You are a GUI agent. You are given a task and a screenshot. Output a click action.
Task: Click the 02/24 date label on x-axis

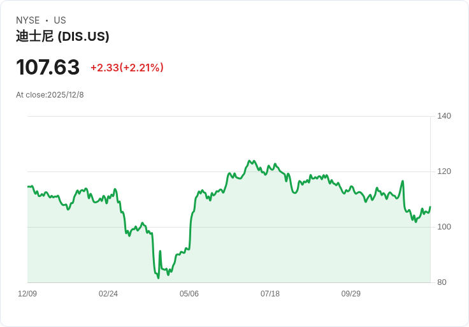click(108, 294)
